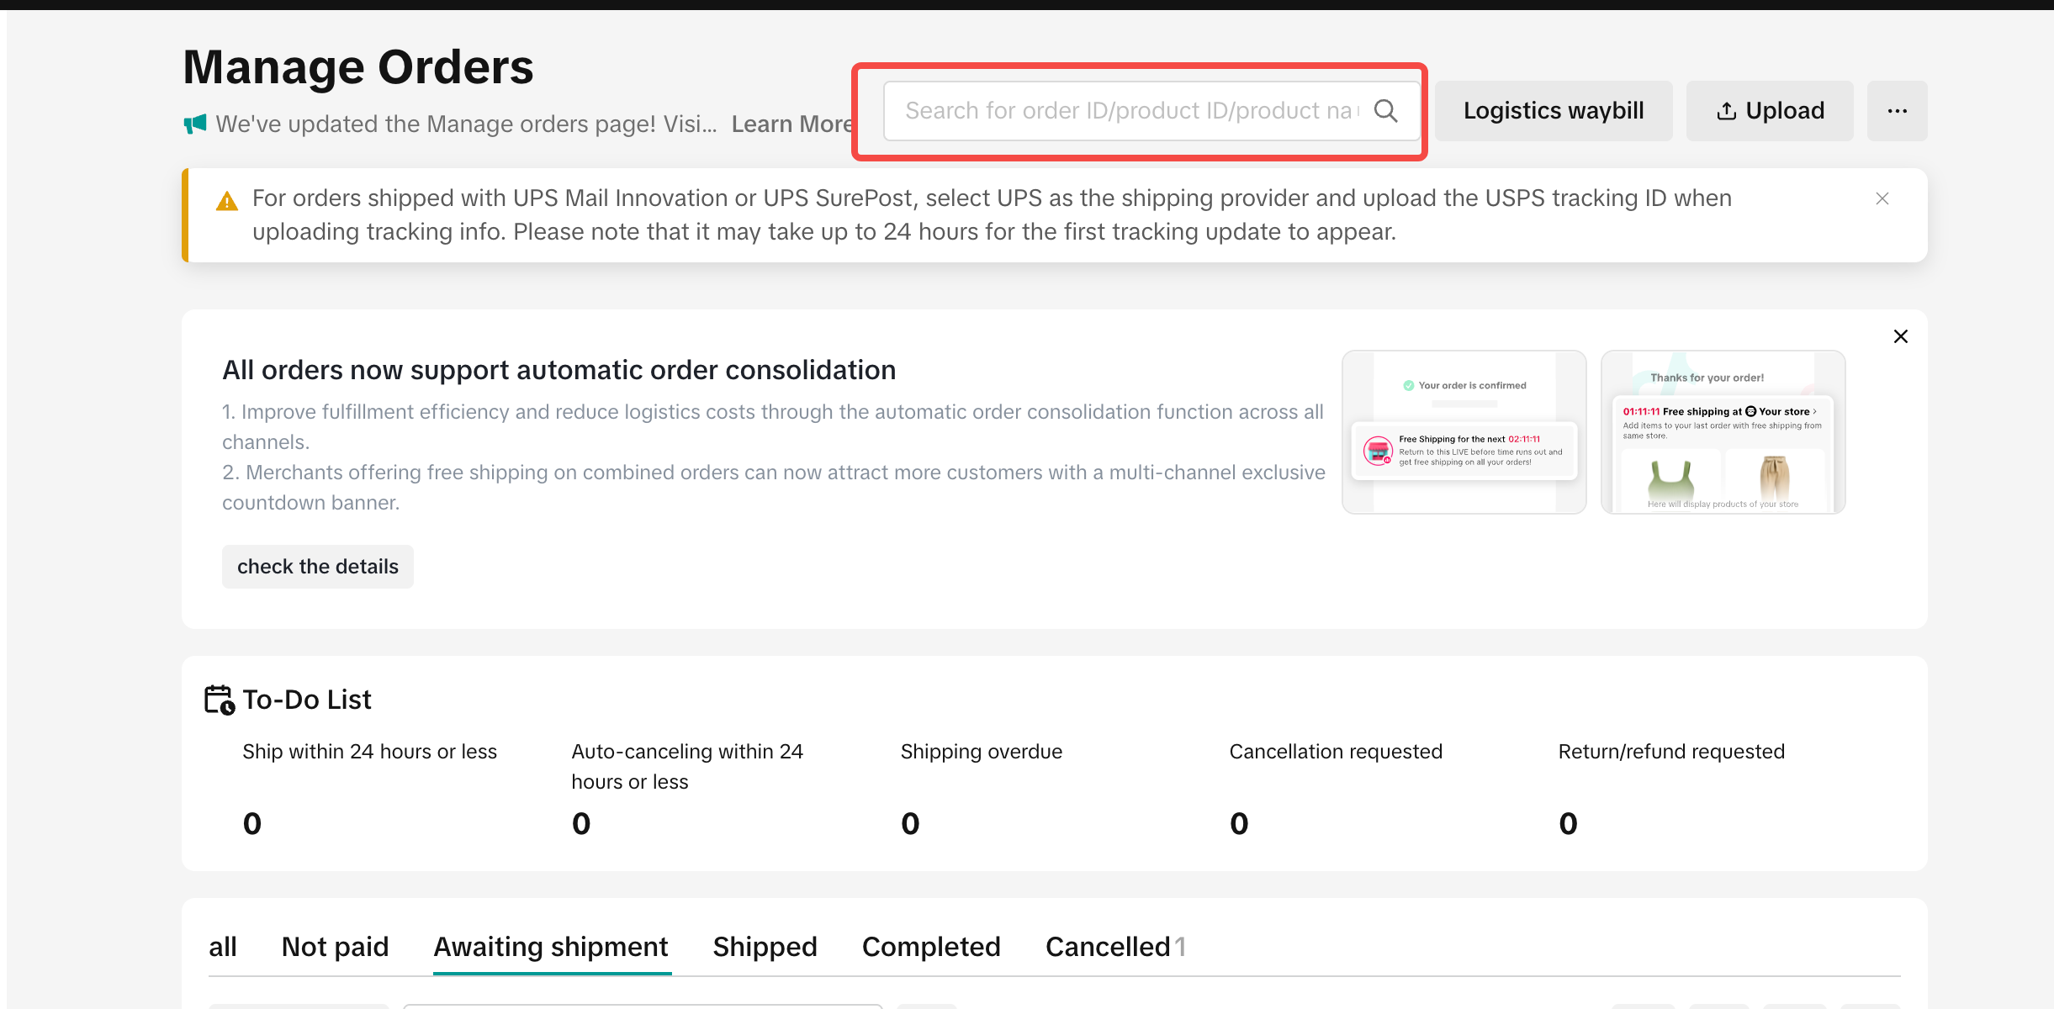The width and height of the screenshot is (2054, 1009).
Task: Click the order search input field
Action: [x=1127, y=111]
